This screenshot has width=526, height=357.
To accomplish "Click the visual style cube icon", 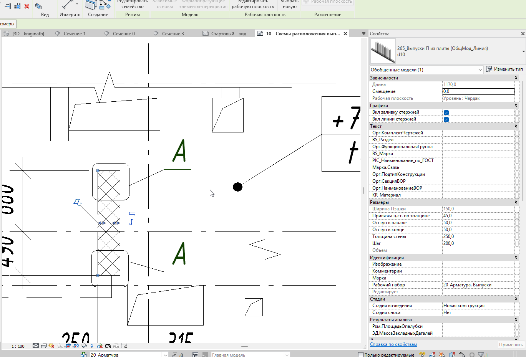I will (44, 346).
